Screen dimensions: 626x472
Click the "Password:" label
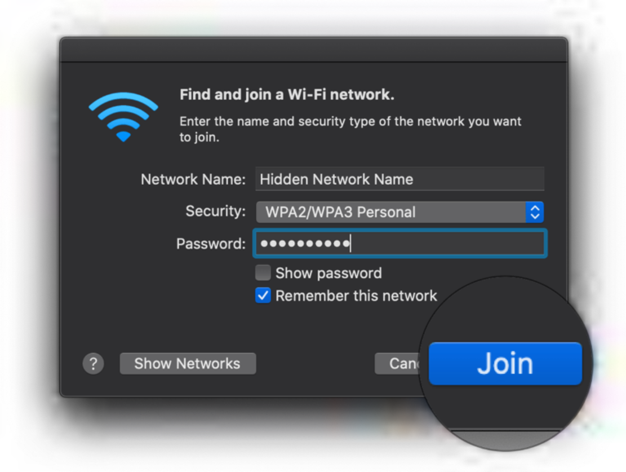[211, 244]
